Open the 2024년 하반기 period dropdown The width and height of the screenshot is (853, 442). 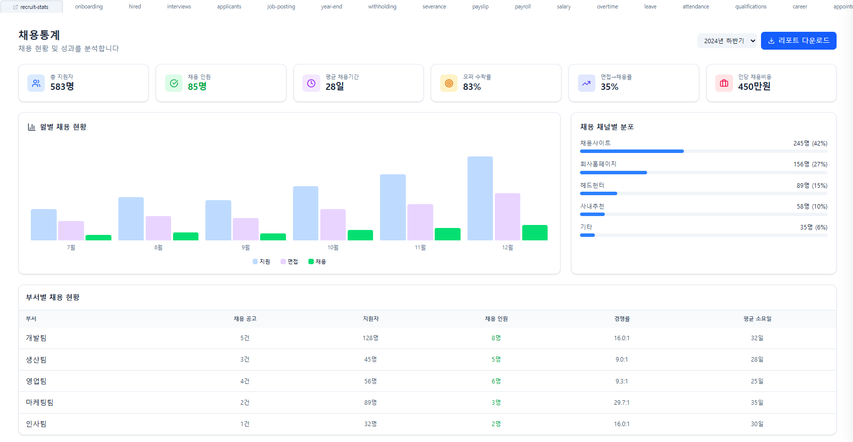coord(727,41)
